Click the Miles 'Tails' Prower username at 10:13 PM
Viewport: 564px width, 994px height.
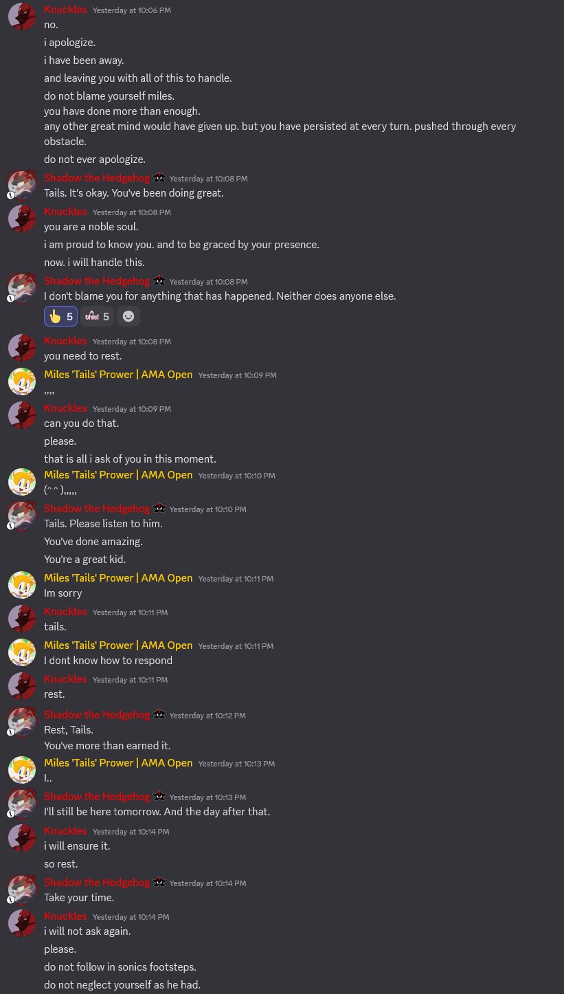pyautogui.click(x=118, y=763)
